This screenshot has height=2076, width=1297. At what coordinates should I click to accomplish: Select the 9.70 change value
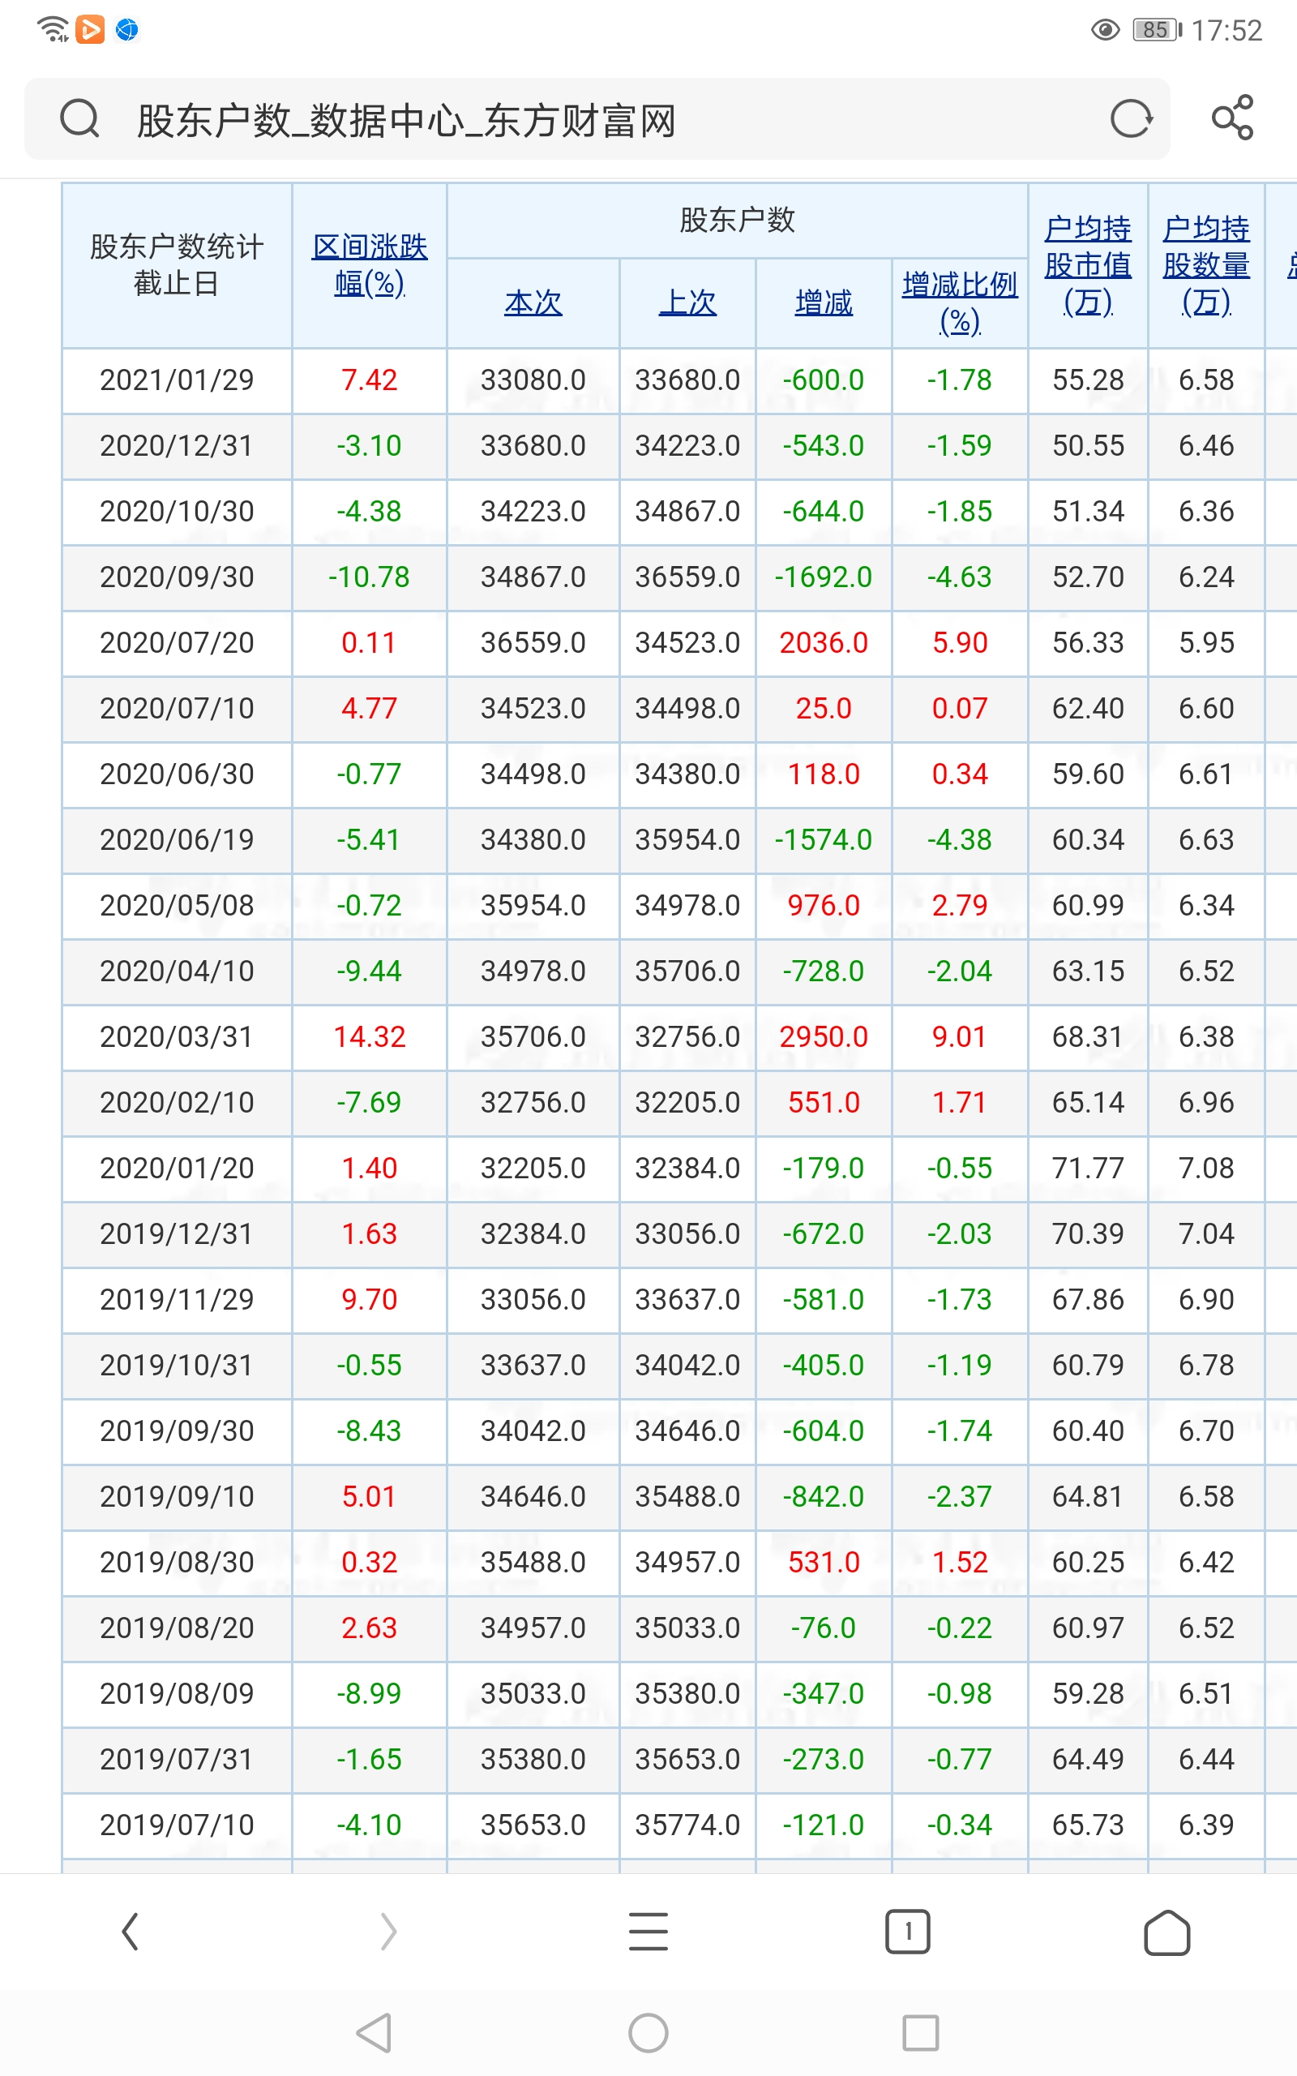[x=369, y=1300]
